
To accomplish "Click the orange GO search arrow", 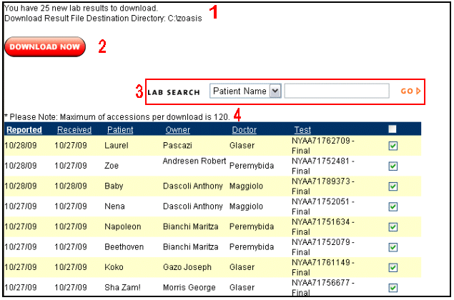I will click(x=410, y=91).
